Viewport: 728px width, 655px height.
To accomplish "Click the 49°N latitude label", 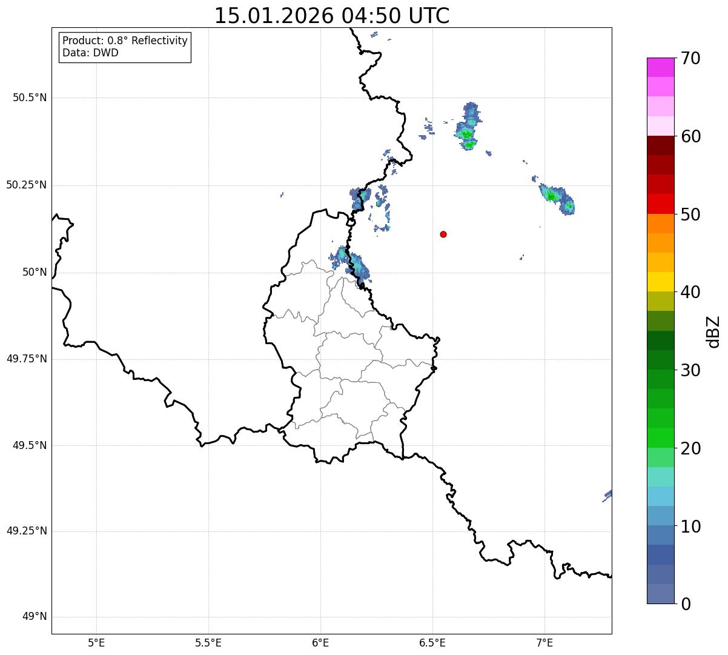I will point(35,617).
